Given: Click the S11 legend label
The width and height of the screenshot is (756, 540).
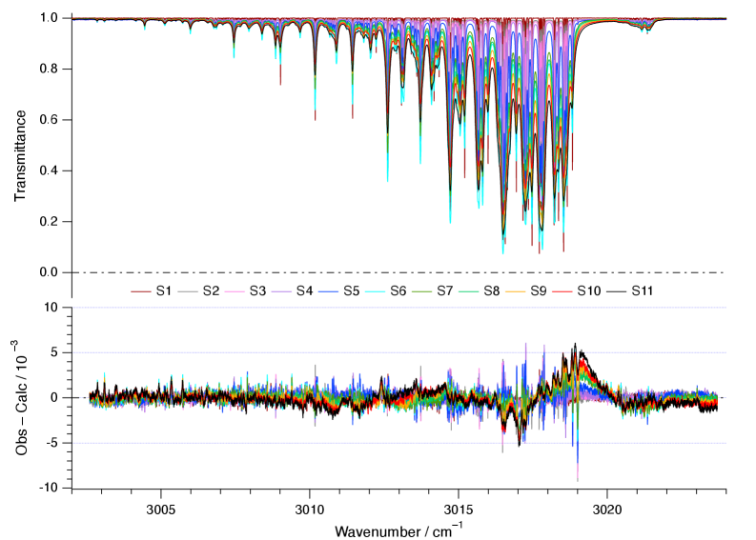Looking at the screenshot, I should (x=642, y=291).
